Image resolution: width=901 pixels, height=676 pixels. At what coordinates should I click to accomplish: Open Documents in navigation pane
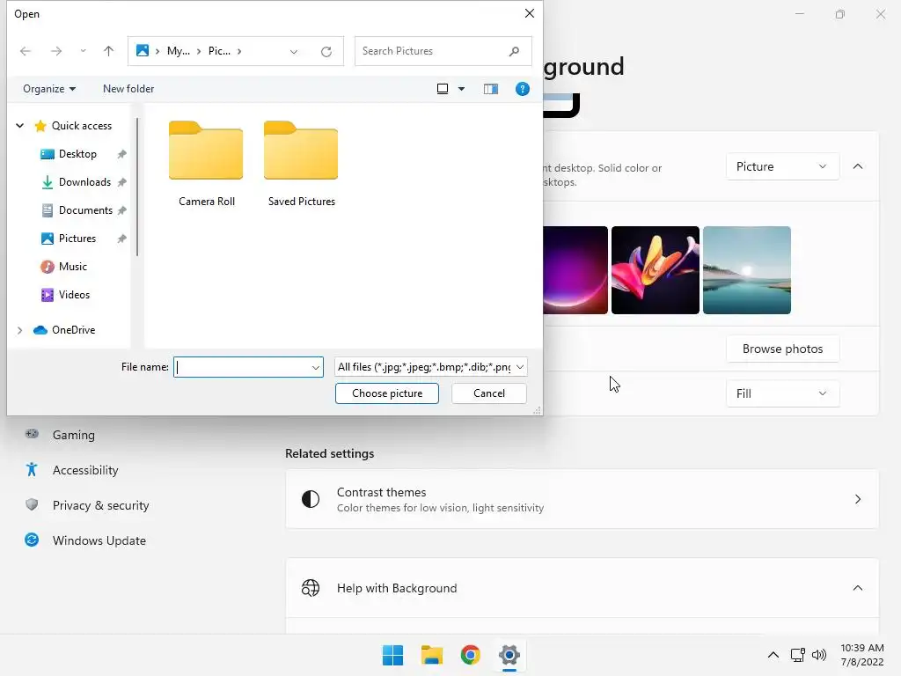(85, 209)
